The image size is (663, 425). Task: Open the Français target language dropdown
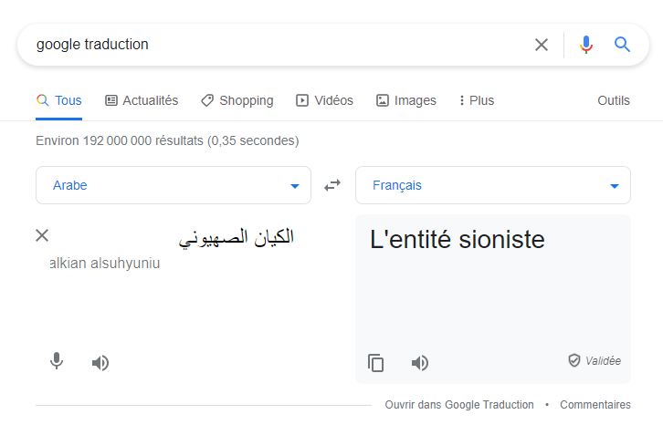tap(493, 185)
